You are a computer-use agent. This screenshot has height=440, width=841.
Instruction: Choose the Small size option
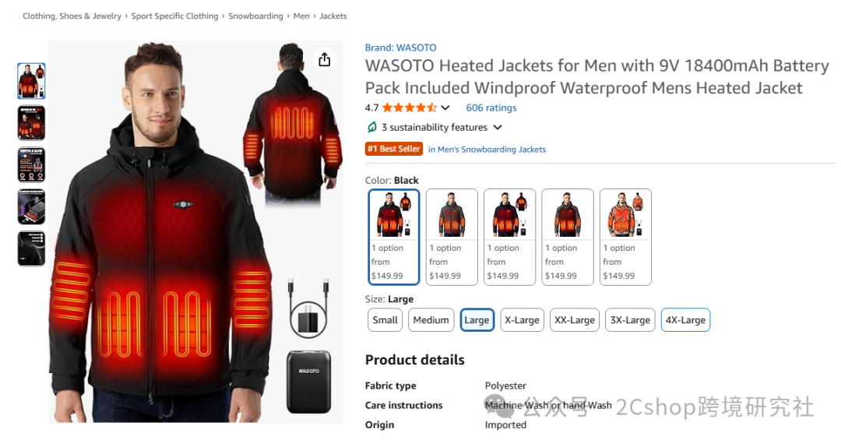tap(385, 320)
